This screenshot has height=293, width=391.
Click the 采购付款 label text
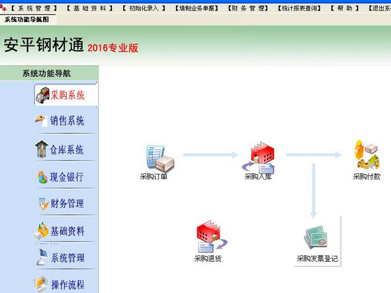[366, 176]
